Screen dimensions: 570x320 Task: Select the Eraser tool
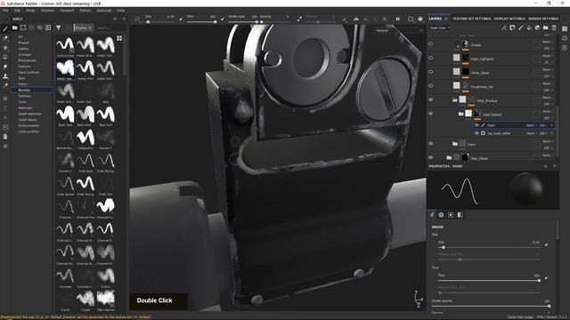click(x=5, y=37)
